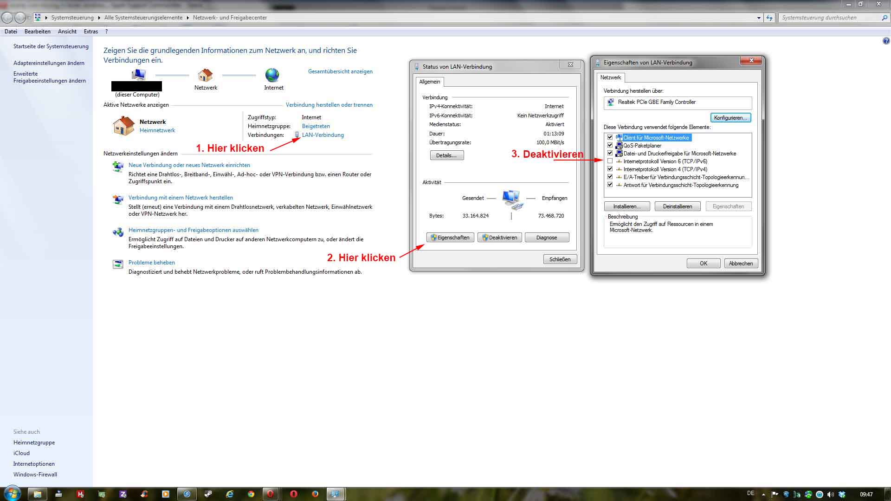
Task: Click the Netzwerk house icon in map
Action: point(205,75)
